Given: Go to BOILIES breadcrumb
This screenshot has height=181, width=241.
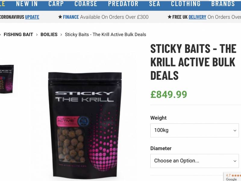Looking at the screenshot, I should tap(49, 35).
